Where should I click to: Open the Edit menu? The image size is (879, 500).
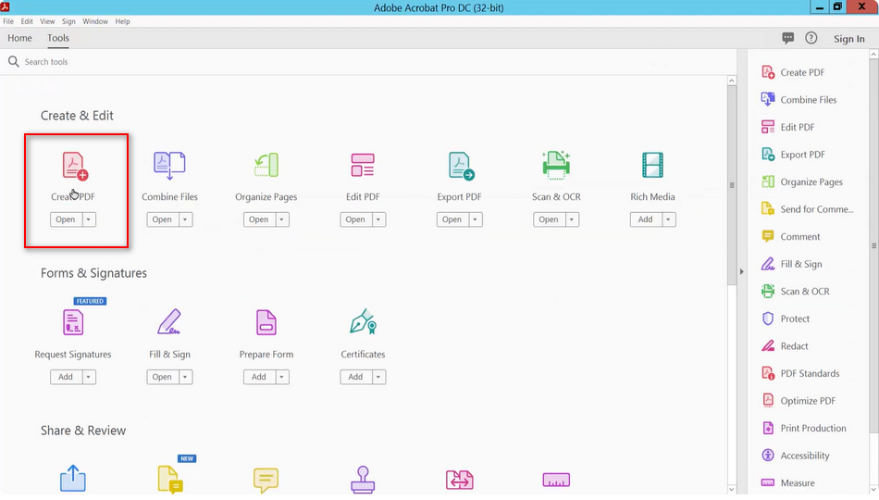coord(27,21)
